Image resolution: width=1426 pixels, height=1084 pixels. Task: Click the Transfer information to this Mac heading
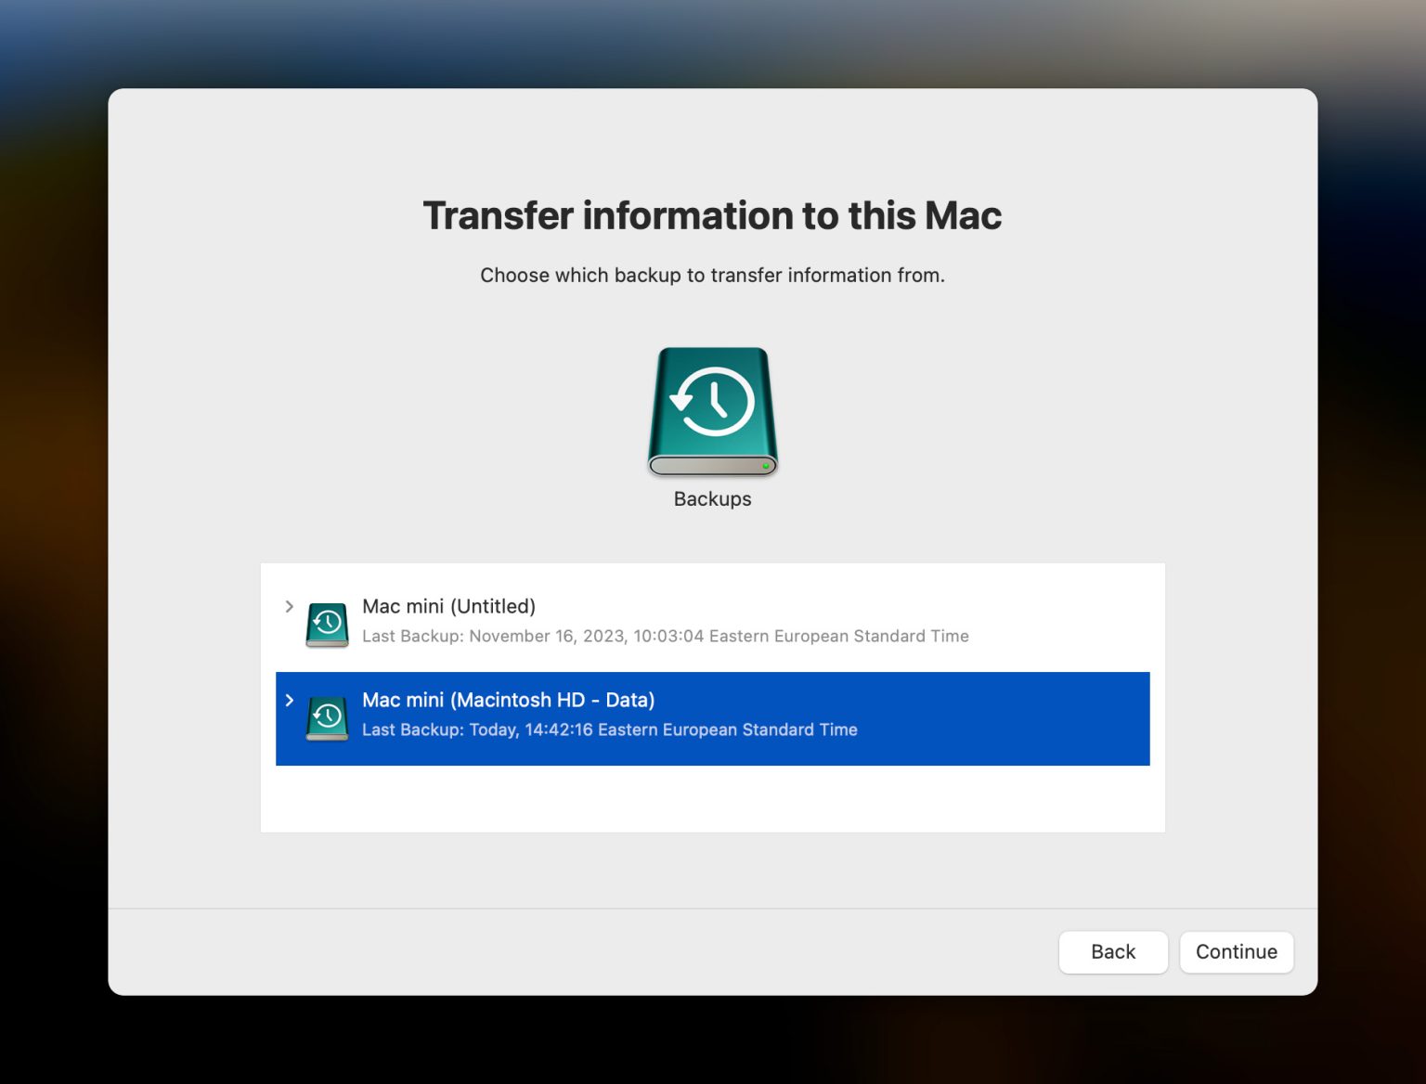712,214
